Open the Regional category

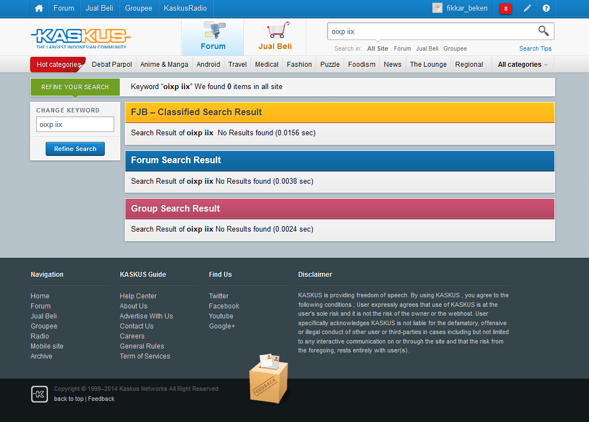pos(469,65)
